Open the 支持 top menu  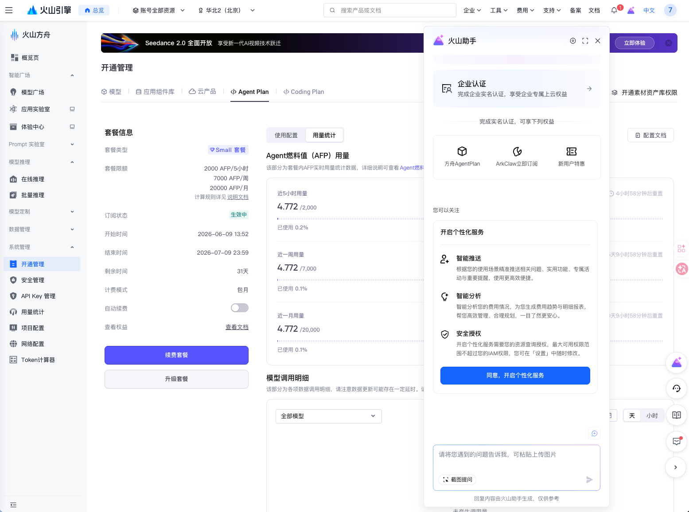click(x=552, y=10)
